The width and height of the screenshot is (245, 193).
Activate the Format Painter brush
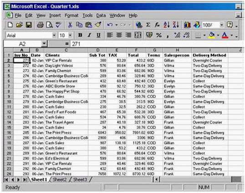[98, 25]
